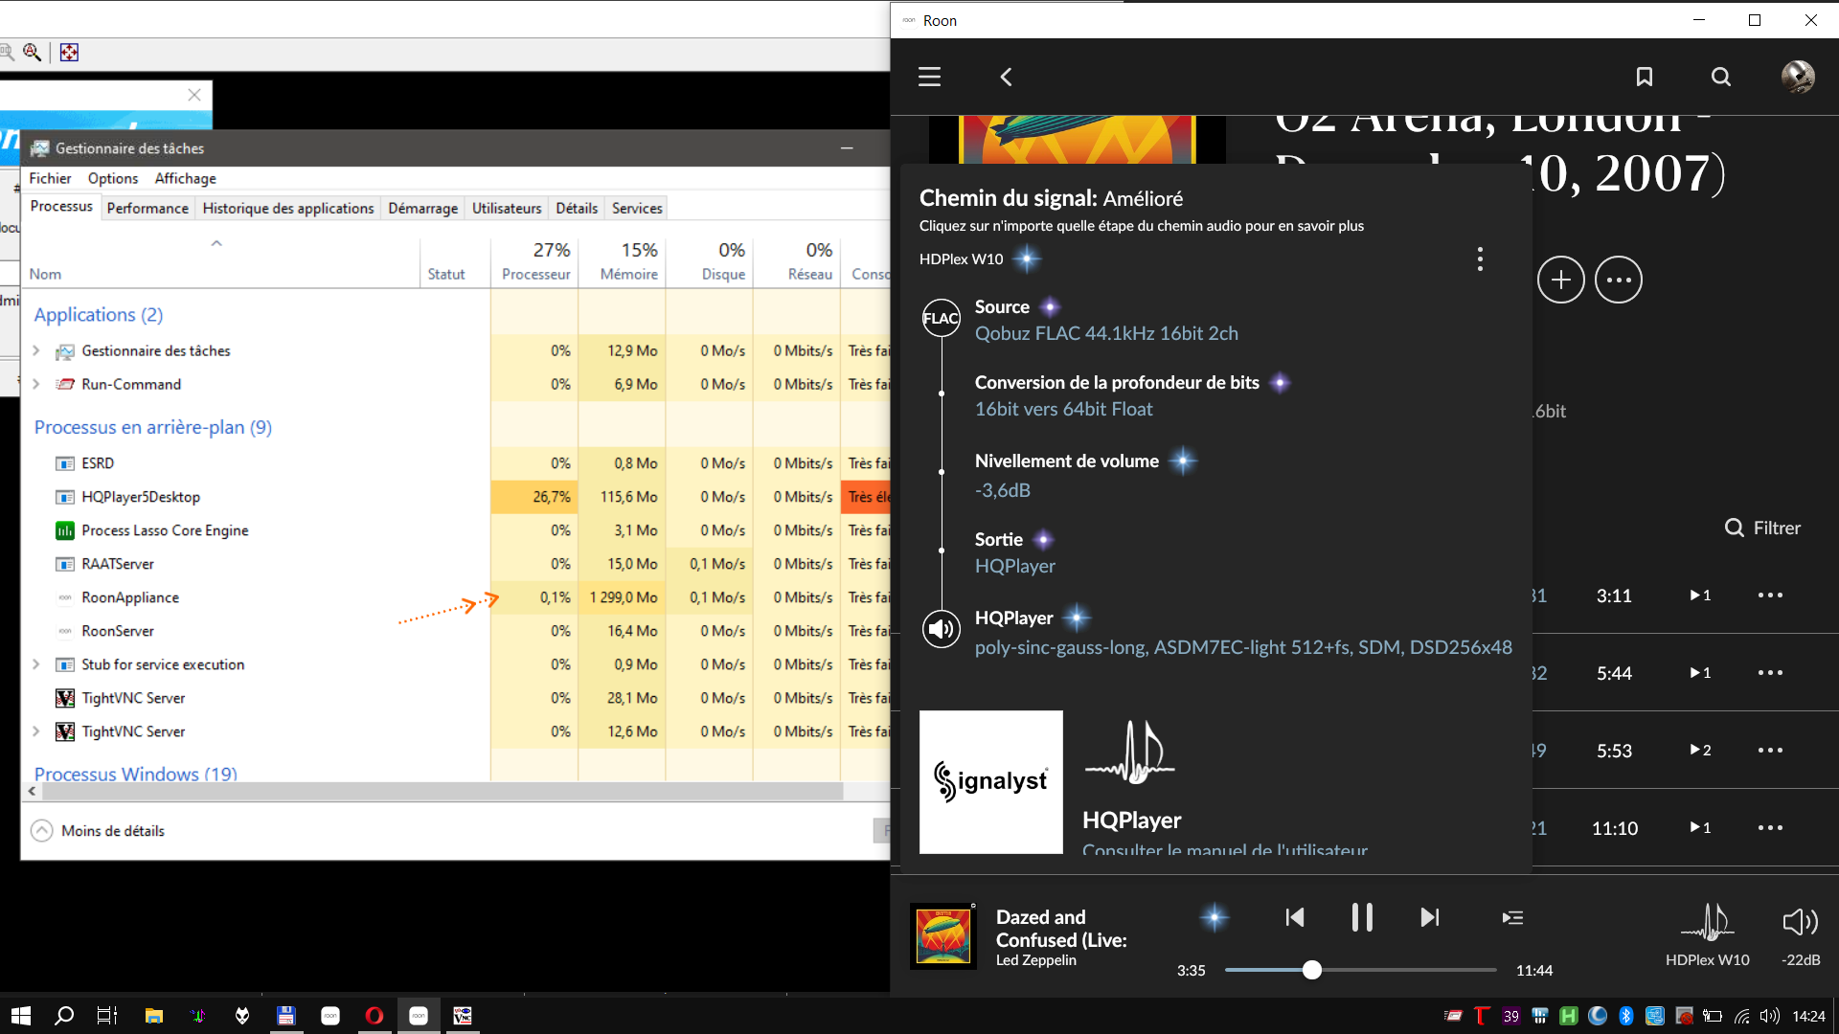Image resolution: width=1839 pixels, height=1034 pixels.
Task: Select HDPlex W10 zone waveform icon
Action: pos(1707,922)
